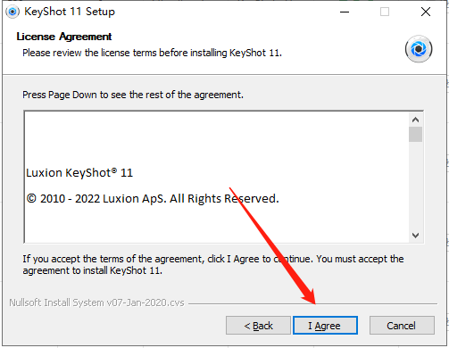Click the 'Press Page Down' instruction text
This screenshot has width=449, height=348.
(133, 95)
